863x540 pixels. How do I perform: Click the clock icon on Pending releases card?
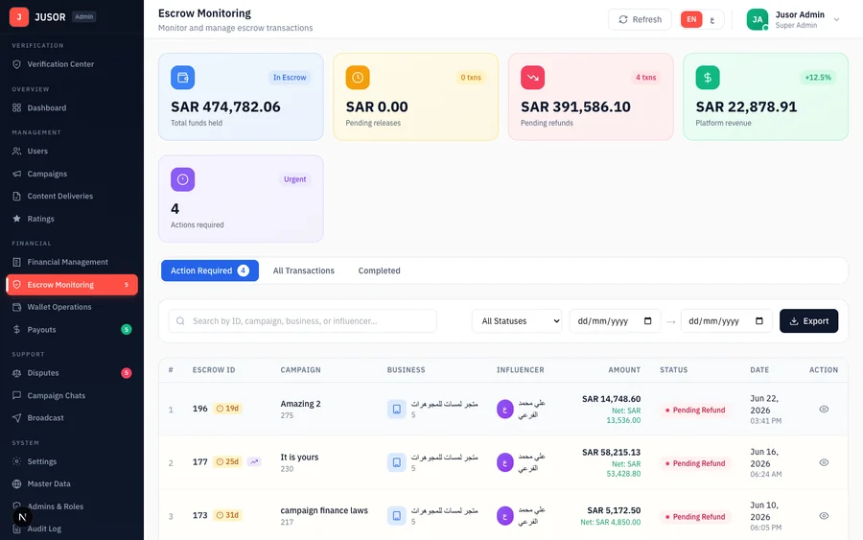358,78
